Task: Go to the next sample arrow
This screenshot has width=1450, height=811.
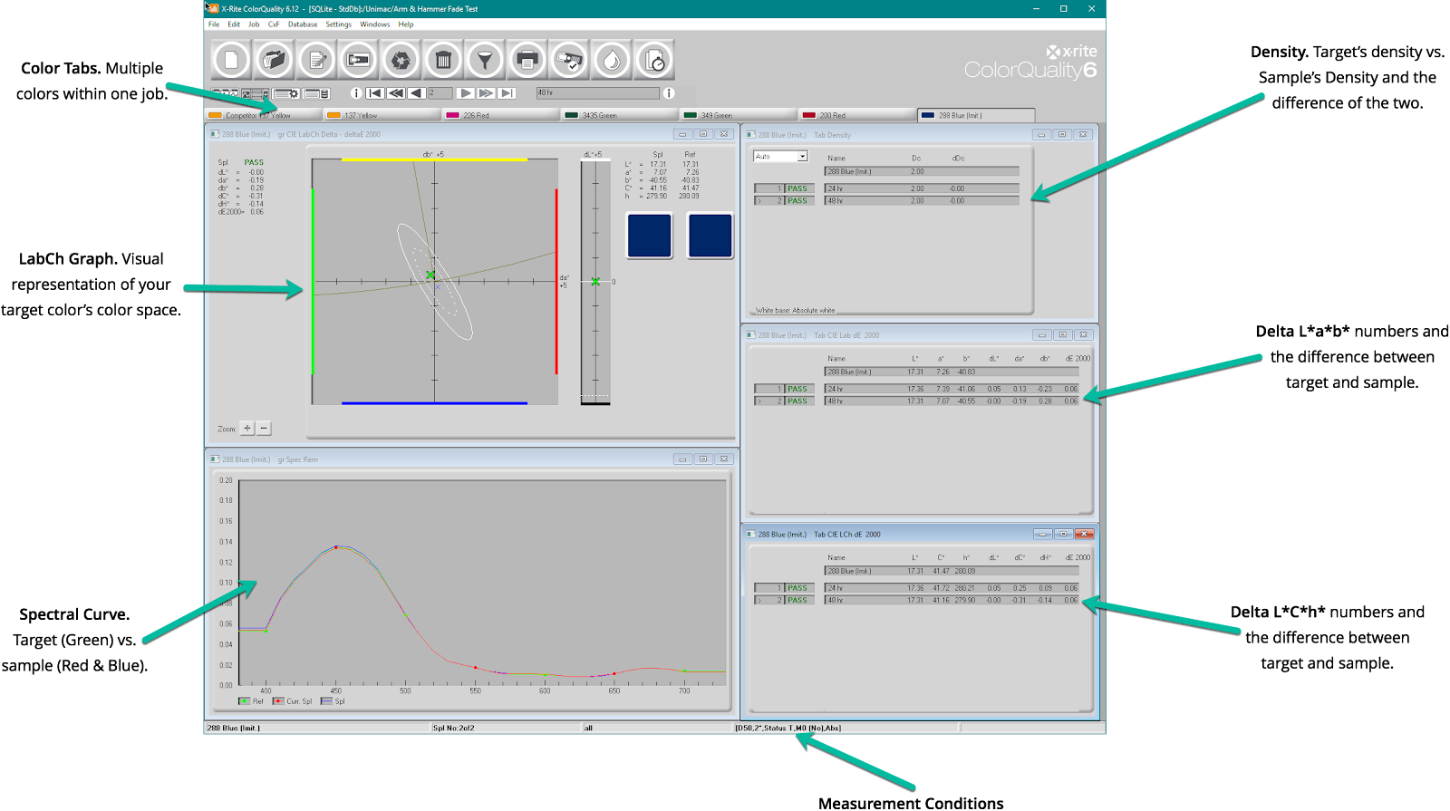Action: [465, 93]
